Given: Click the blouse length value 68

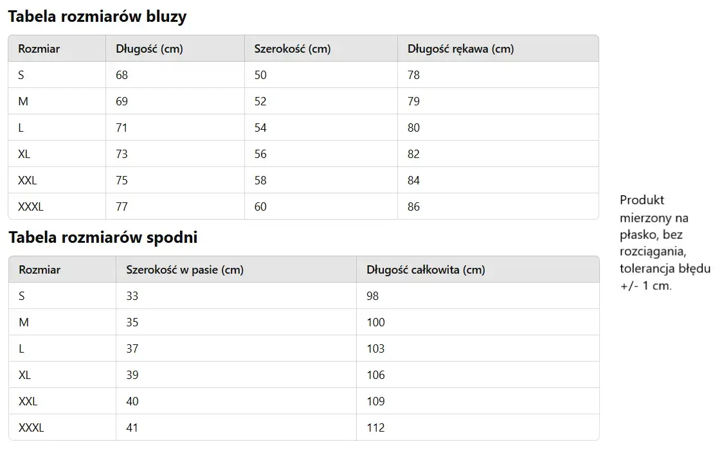Looking at the screenshot, I should tap(122, 75).
